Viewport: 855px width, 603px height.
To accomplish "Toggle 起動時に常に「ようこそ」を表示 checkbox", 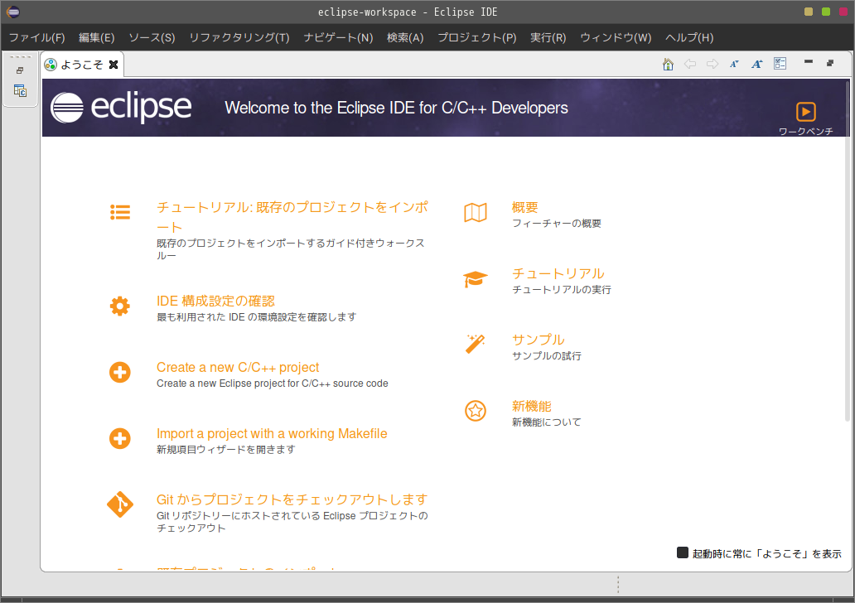I will coord(682,552).
